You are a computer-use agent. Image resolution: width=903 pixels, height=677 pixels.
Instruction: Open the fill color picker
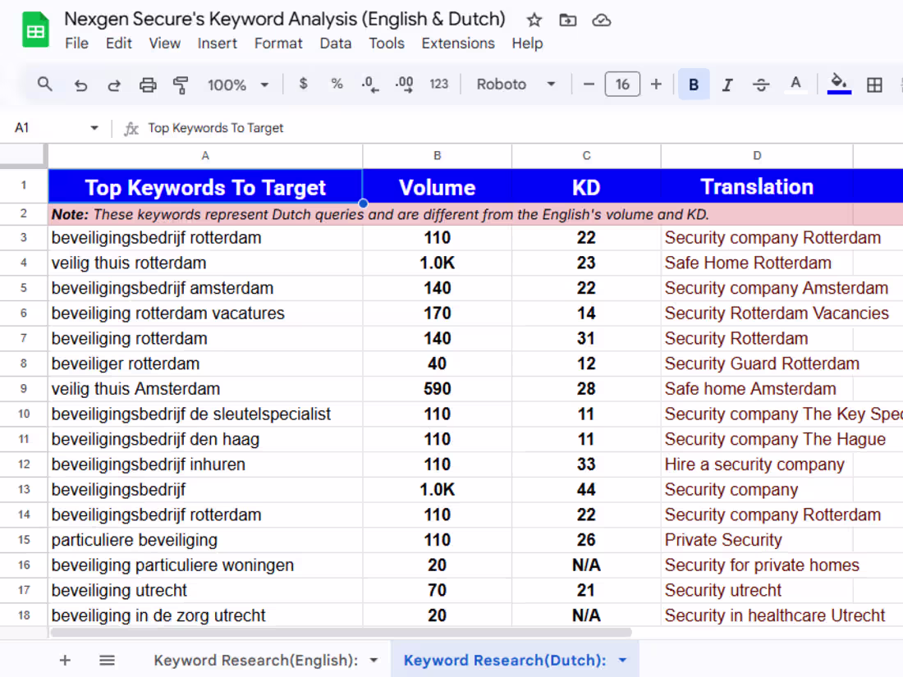pyautogui.click(x=839, y=84)
